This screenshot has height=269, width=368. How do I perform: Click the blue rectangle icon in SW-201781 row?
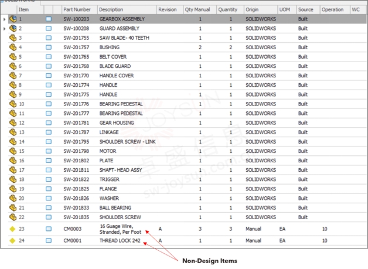point(49,122)
